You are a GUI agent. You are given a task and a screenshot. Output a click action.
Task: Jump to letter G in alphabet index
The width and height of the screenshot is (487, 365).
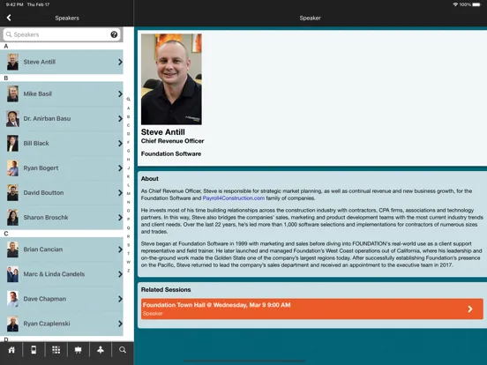point(128,151)
